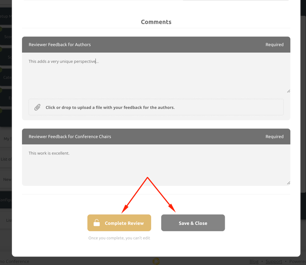Focus the Reviewer Feedback for Authors text area

[x=155, y=73]
